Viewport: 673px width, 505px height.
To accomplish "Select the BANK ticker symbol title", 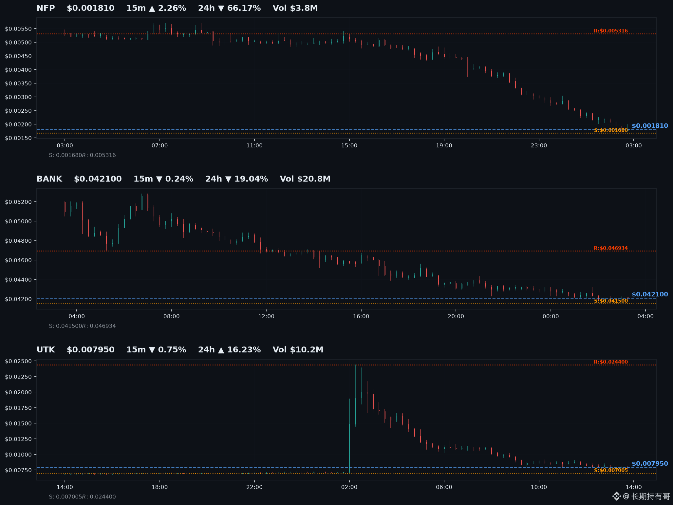I will [49, 179].
